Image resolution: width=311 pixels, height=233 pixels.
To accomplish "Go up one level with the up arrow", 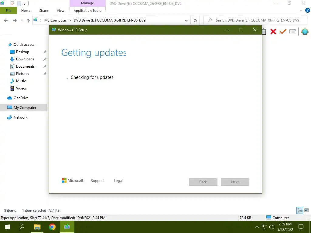I will coord(28,20).
